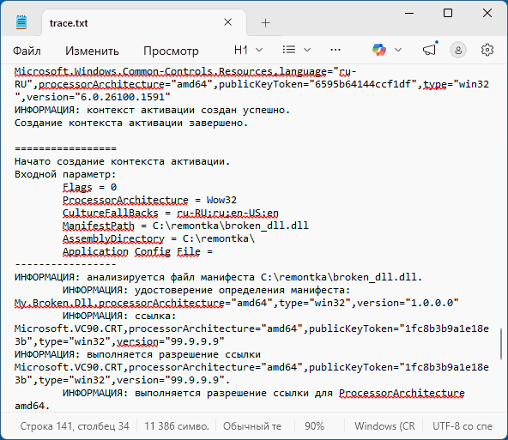This screenshot has width=508, height=440.
Task: Click the ManifestPath line with broken_dll.dll
Action: 185,226
